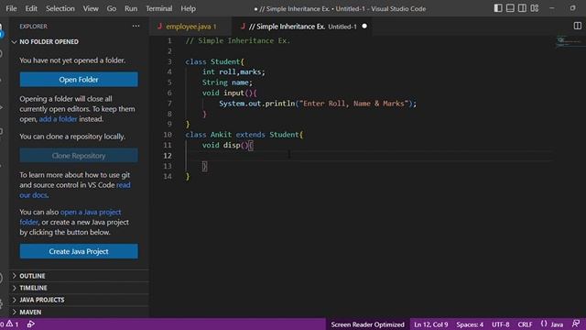Open the Edit menu
Viewport: 586px width, 330px height.
[x=31, y=8]
